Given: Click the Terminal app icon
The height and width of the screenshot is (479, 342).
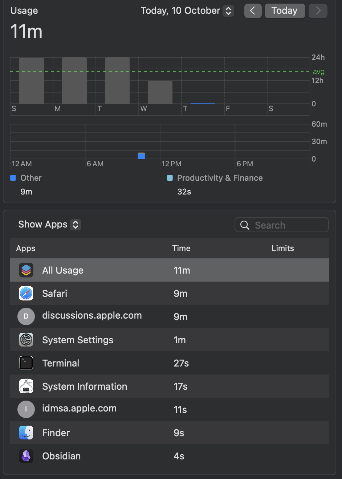Looking at the screenshot, I should pos(26,363).
